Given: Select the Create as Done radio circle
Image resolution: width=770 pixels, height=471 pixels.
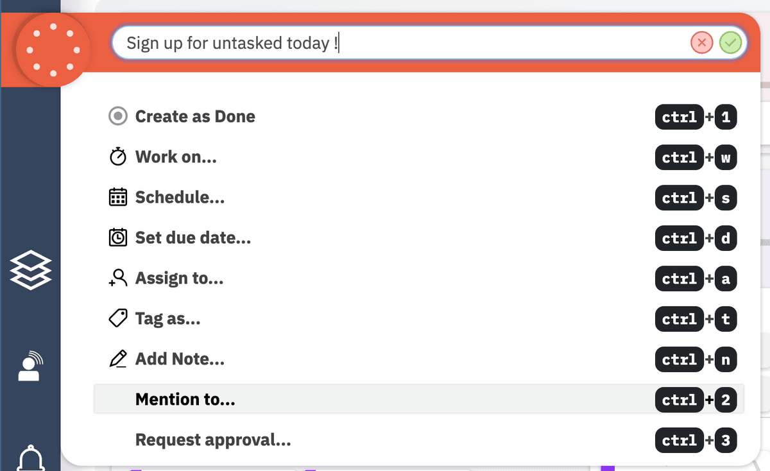Looking at the screenshot, I should [x=118, y=117].
